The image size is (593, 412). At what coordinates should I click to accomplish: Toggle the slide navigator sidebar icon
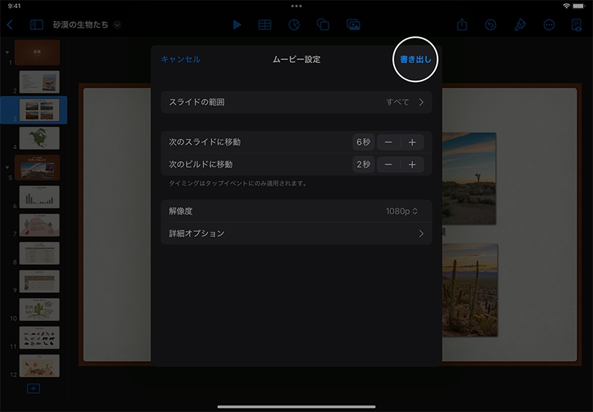tap(36, 25)
